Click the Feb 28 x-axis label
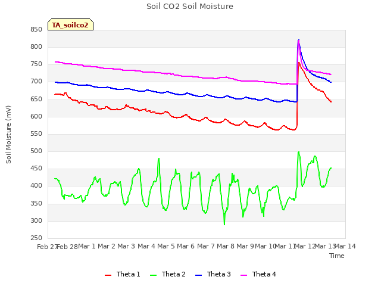 point(67,247)
